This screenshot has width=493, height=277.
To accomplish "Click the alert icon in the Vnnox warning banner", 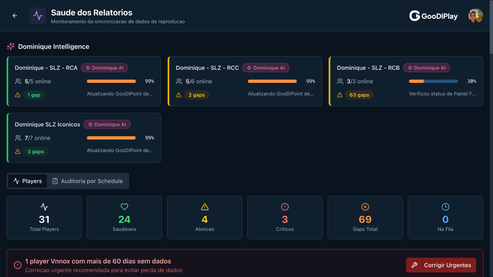I will pyautogui.click(x=18, y=265).
